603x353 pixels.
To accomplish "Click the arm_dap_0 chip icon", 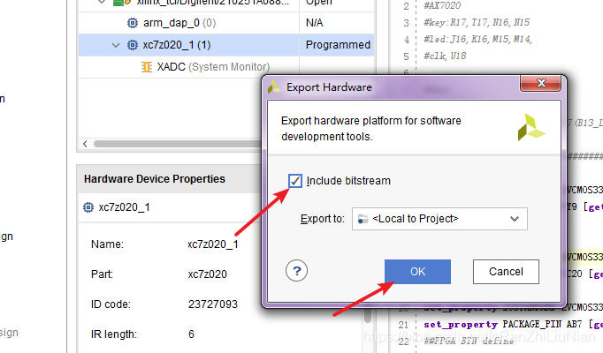I will (133, 23).
